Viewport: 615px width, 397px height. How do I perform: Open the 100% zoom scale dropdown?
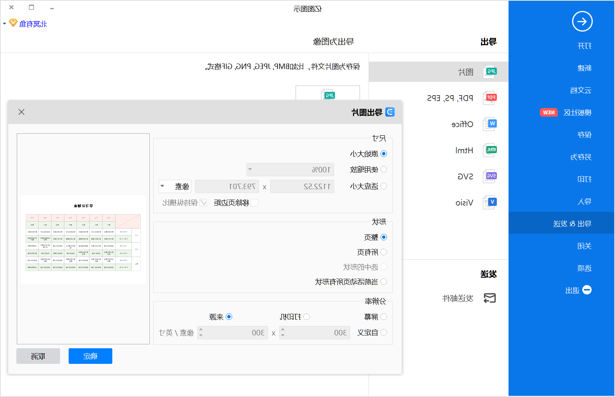pos(290,170)
